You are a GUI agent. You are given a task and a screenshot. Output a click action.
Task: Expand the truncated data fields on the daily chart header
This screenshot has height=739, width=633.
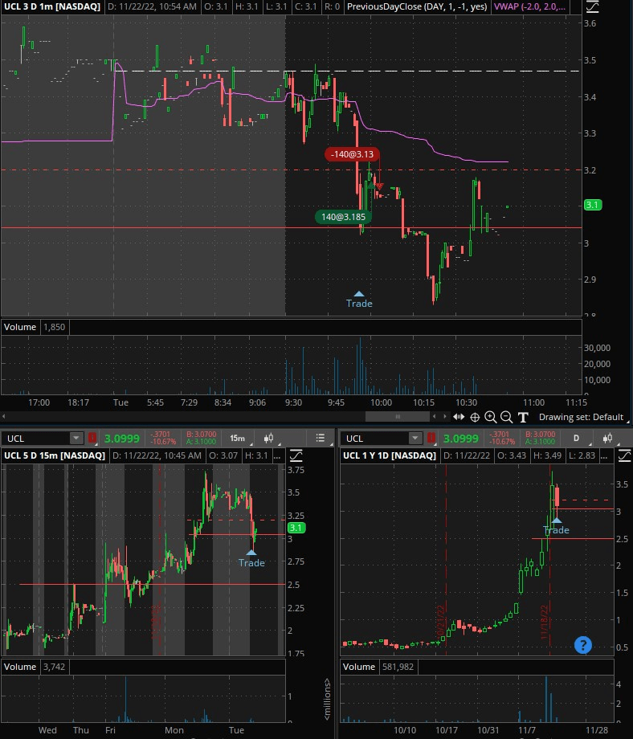(x=603, y=455)
